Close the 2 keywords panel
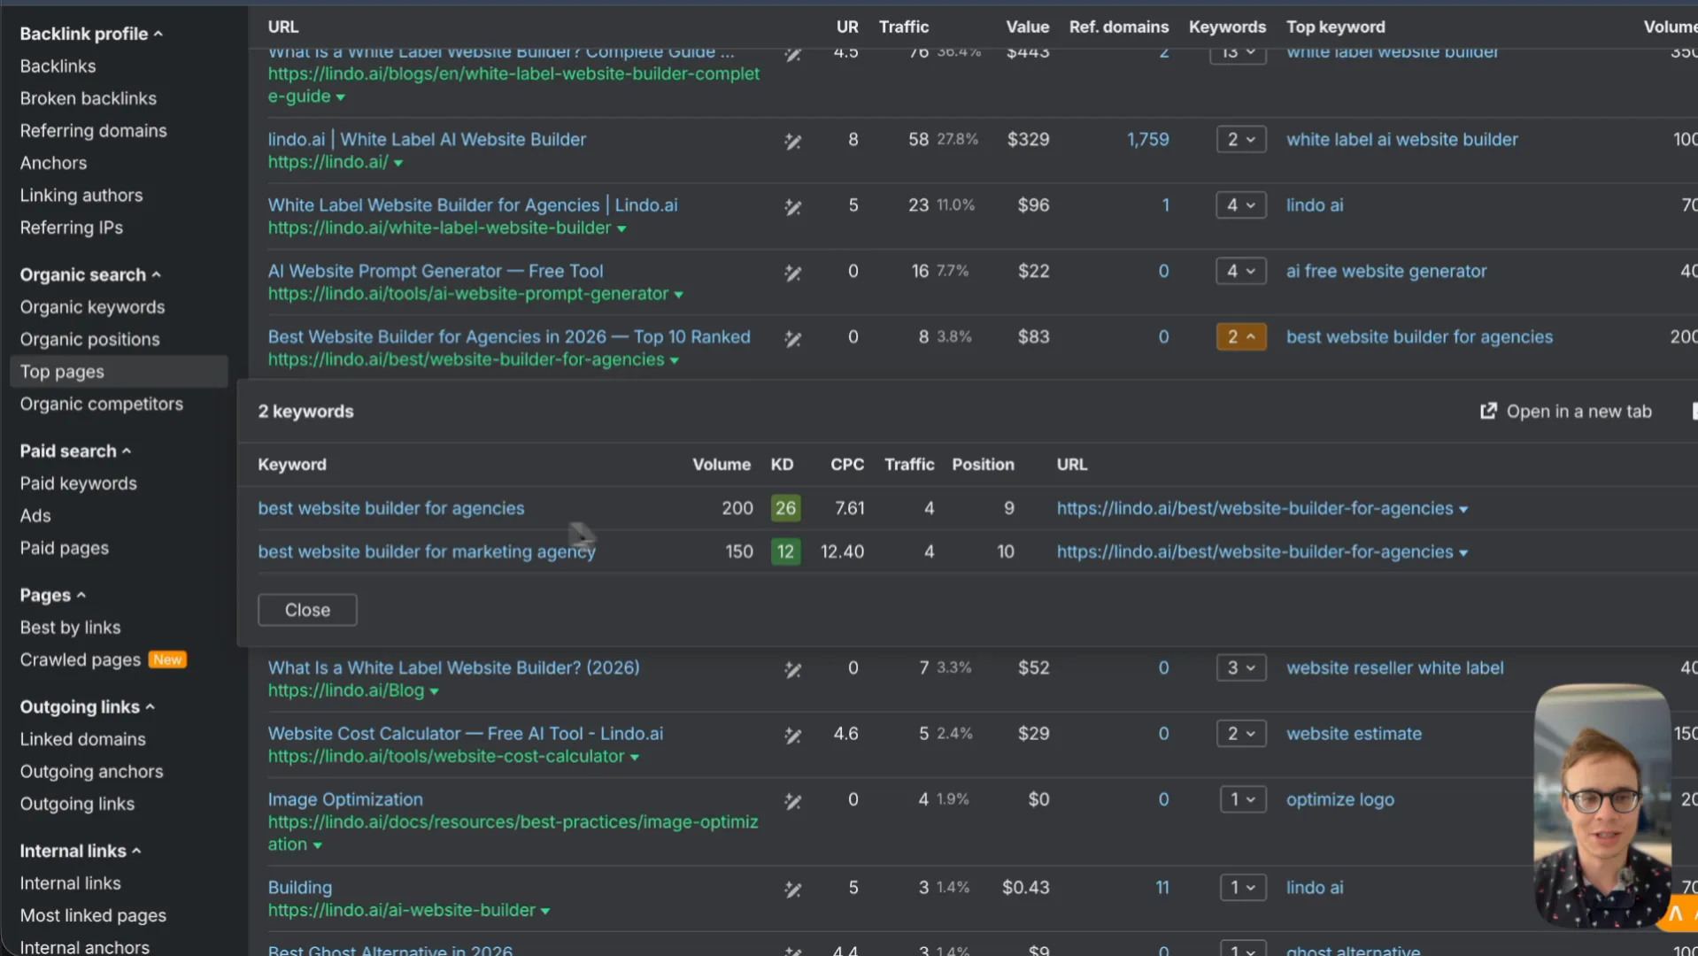This screenshot has height=956, width=1698. (307, 610)
